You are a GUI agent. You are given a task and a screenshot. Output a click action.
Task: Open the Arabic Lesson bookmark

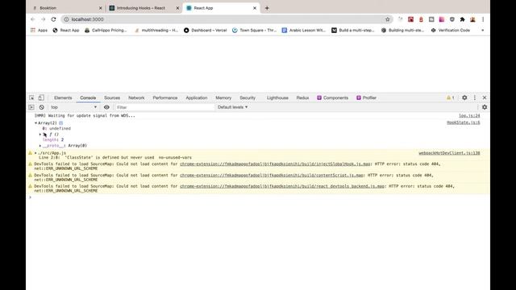click(x=304, y=31)
